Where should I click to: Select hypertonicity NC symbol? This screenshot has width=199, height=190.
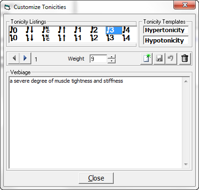pos(46,30)
